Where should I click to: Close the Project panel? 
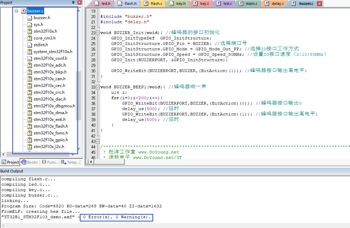coord(79,2)
